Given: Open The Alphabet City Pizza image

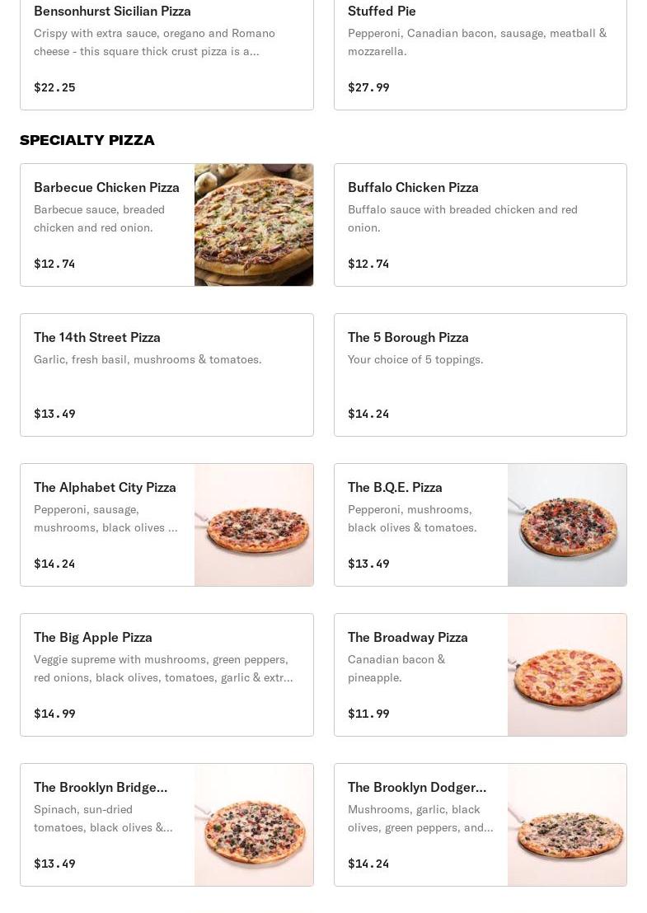Looking at the screenshot, I should click(x=254, y=525).
